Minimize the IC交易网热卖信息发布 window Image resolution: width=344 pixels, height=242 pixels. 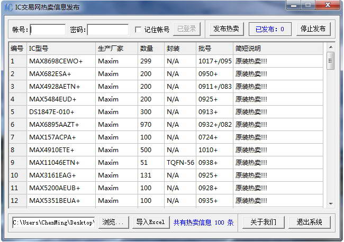coord(294,5)
